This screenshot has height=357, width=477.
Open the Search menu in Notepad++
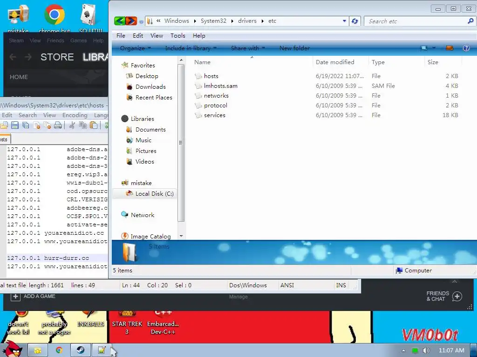27,115
